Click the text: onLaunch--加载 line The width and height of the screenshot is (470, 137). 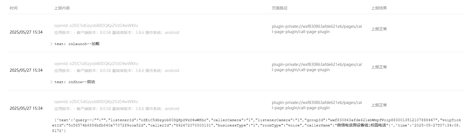pos(77,44)
